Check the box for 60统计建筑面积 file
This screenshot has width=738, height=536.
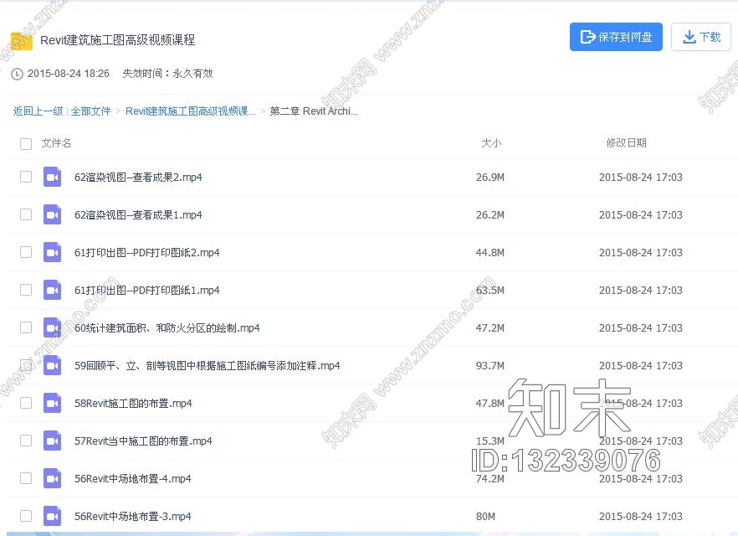[x=26, y=327]
